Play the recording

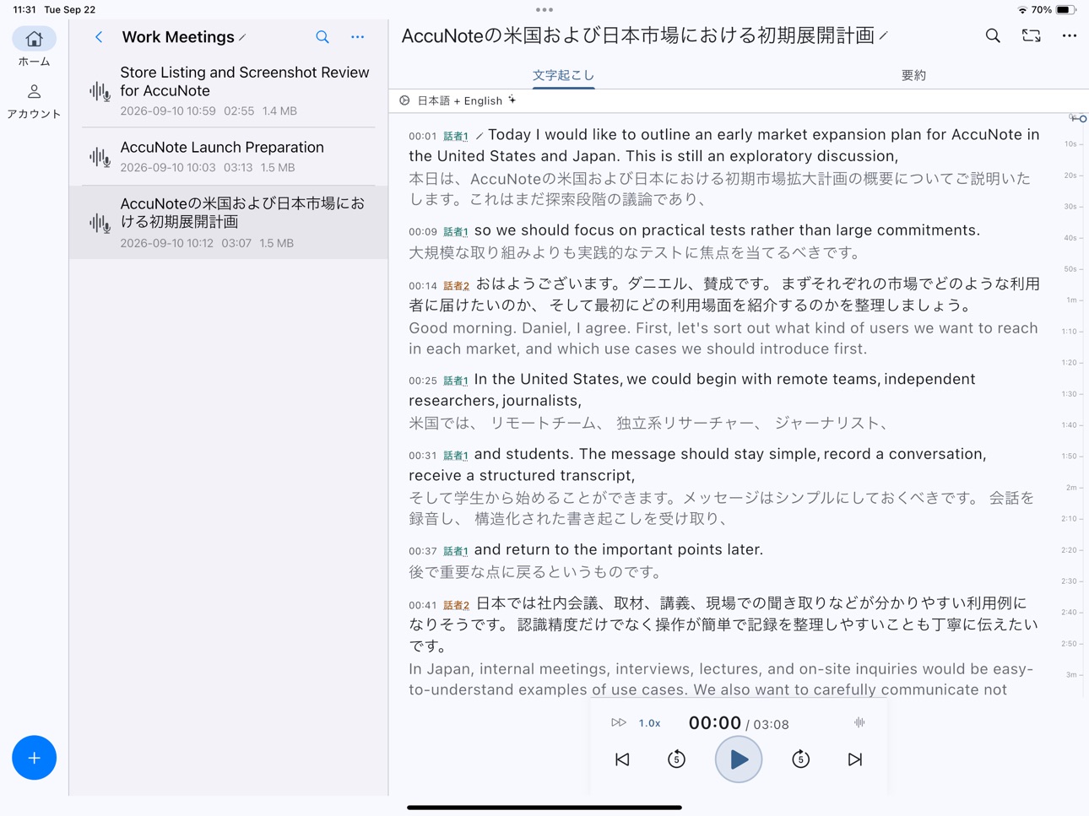point(739,759)
